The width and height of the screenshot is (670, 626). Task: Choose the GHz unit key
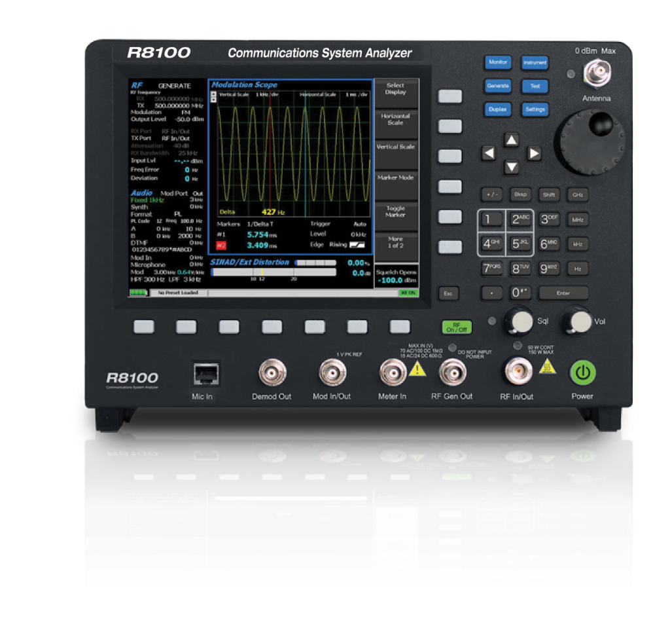click(578, 195)
